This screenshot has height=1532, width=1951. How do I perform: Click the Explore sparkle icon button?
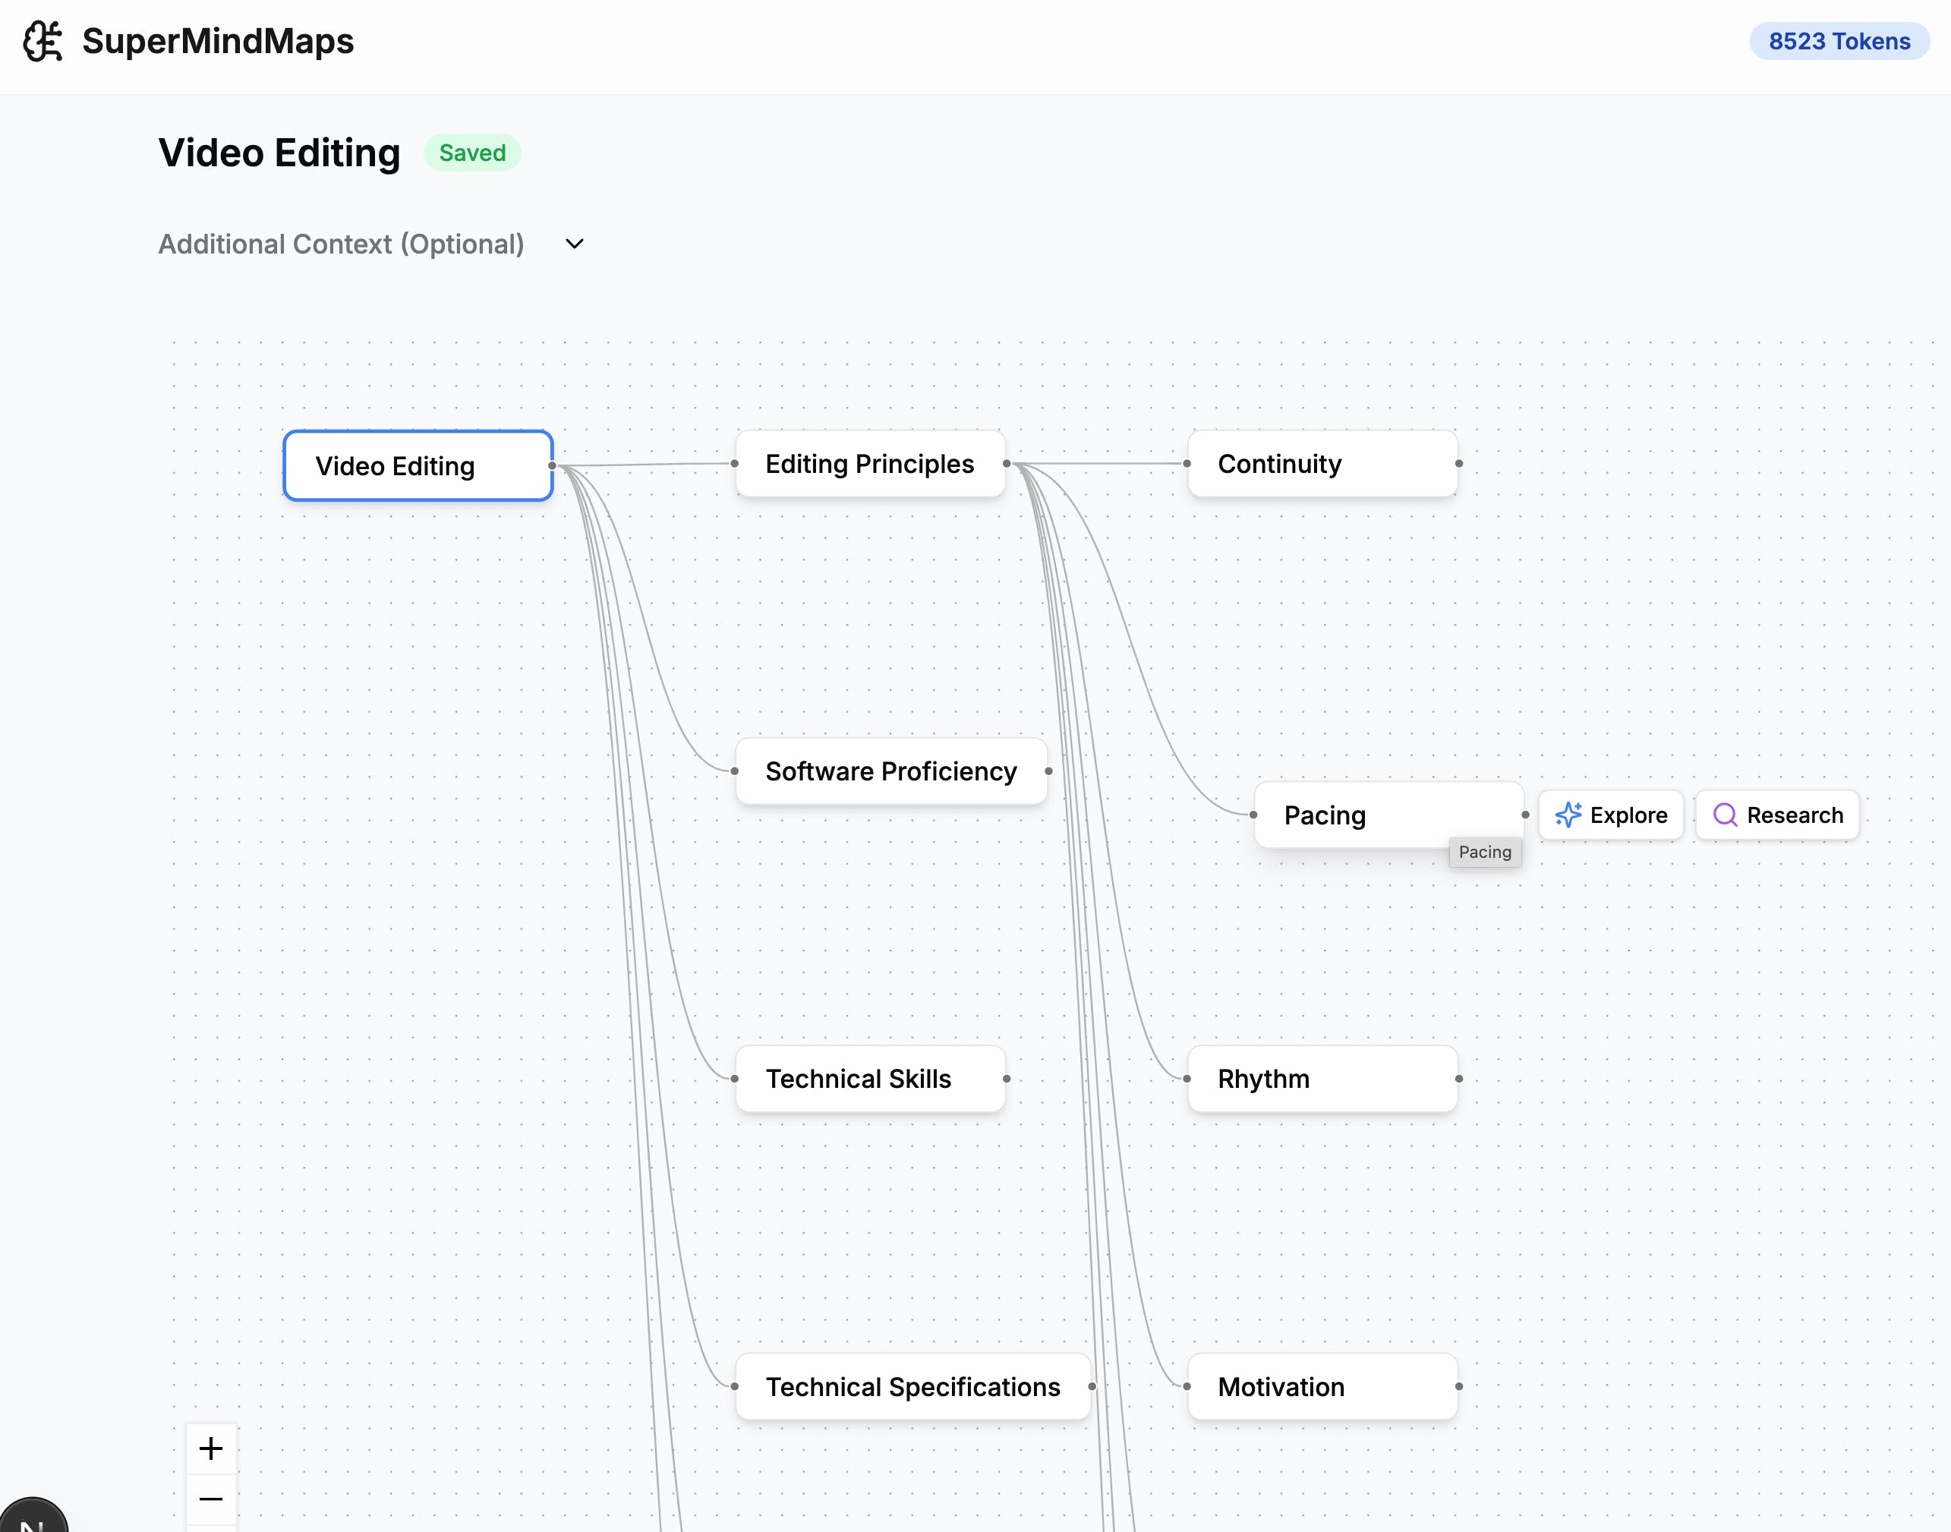(1610, 815)
